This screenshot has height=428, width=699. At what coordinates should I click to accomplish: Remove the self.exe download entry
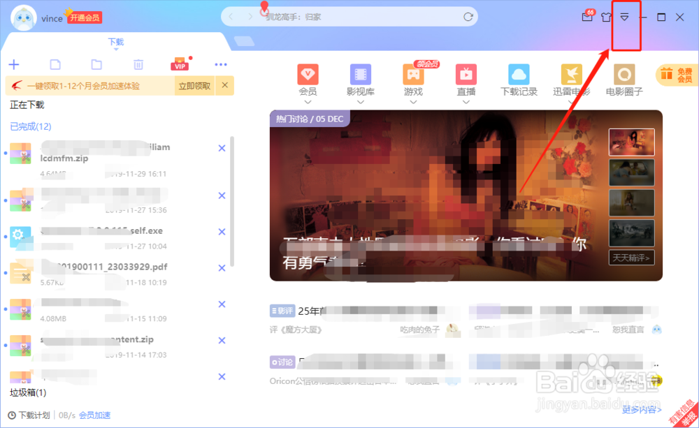click(222, 232)
